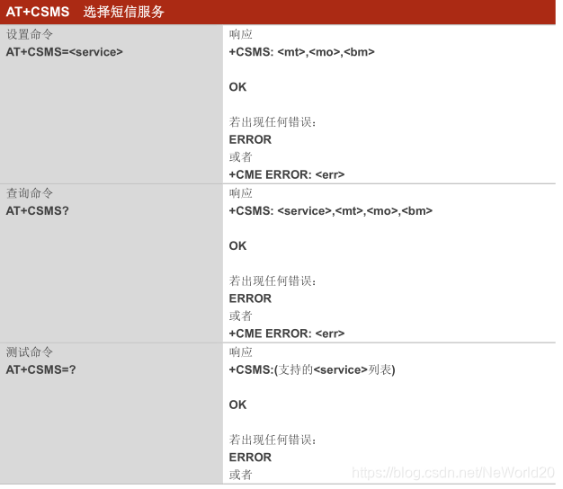
Task: Select "ERROR" in the 设置命令 row
Action: [250, 139]
